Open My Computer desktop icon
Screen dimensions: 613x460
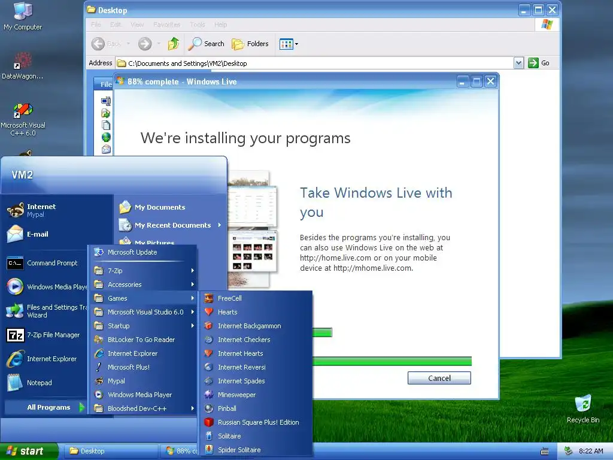tap(23, 16)
